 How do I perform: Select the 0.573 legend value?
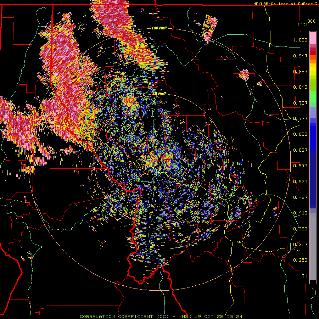click(x=300, y=166)
